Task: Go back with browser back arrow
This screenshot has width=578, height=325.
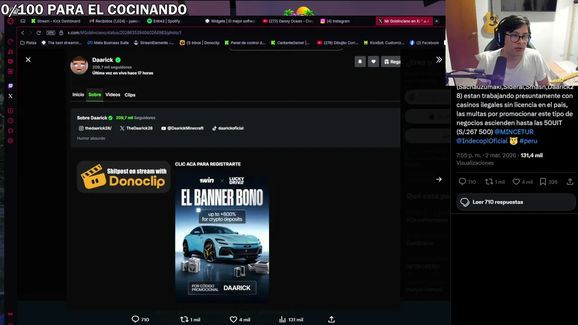Action: click(23, 32)
